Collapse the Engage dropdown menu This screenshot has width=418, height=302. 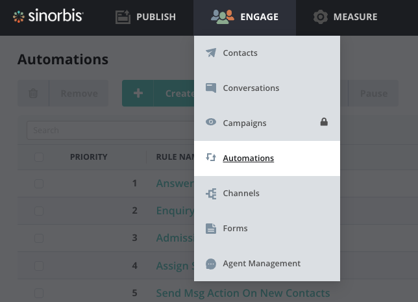point(245,17)
